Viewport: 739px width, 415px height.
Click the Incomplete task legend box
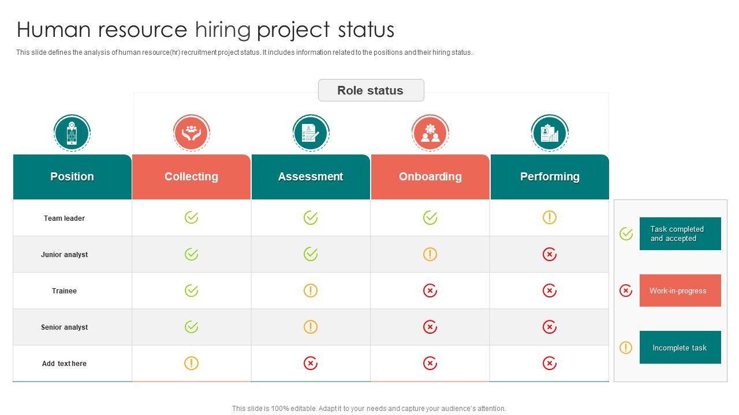(x=680, y=348)
